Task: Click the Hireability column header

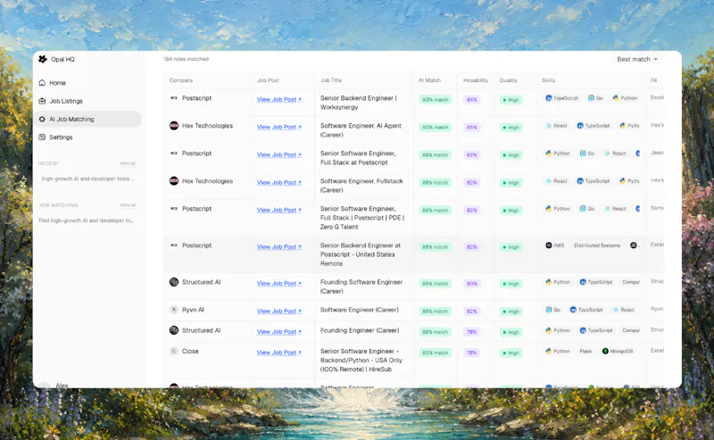Action: coord(476,80)
